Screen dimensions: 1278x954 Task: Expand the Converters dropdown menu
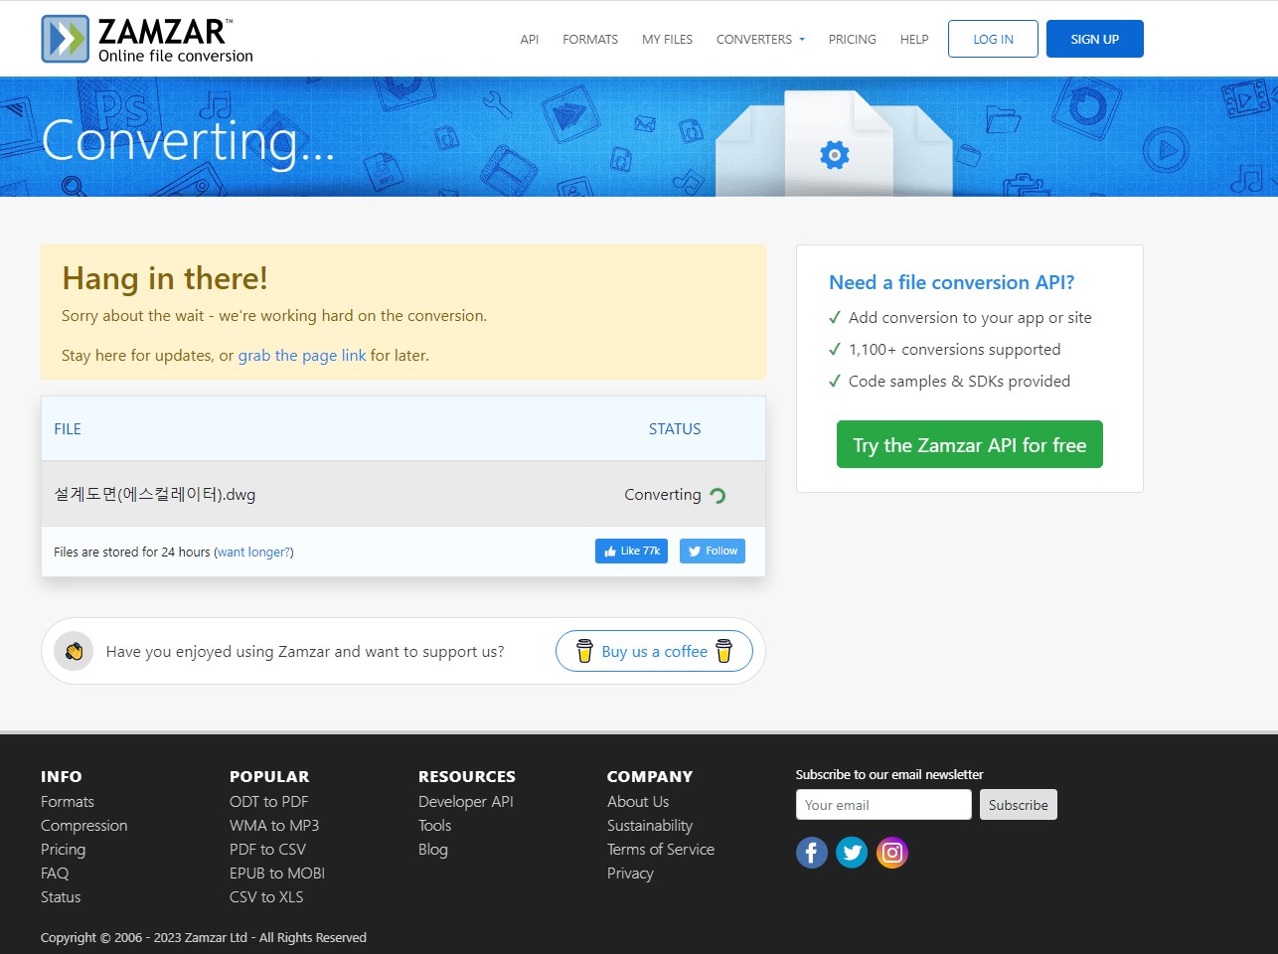click(760, 40)
